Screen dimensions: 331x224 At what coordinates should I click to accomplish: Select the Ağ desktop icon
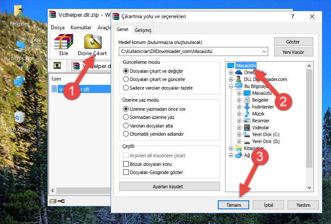click(19, 81)
